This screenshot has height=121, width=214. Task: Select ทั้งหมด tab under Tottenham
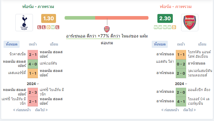click(12, 44)
